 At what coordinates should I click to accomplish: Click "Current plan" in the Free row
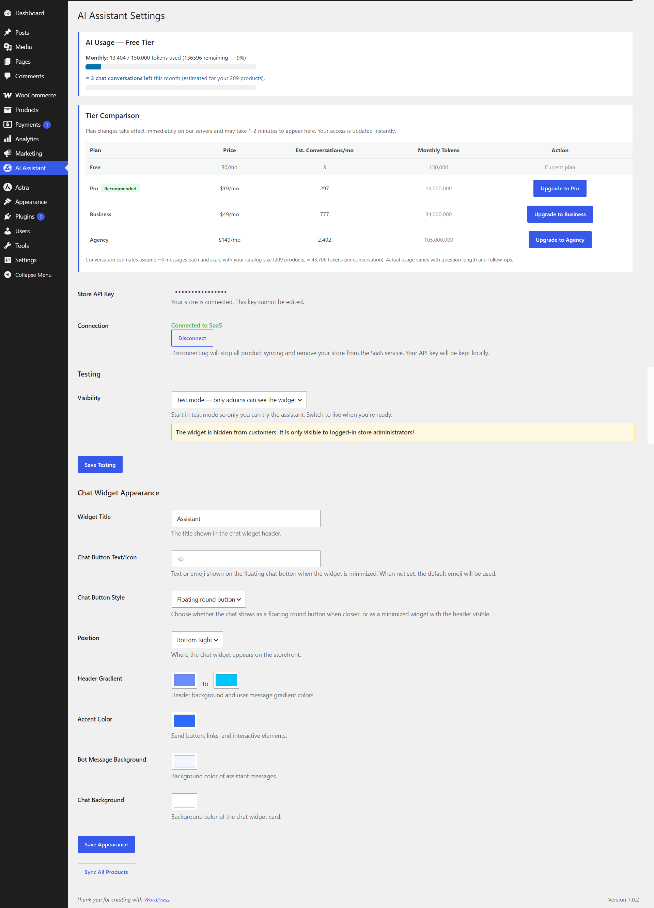coord(560,168)
